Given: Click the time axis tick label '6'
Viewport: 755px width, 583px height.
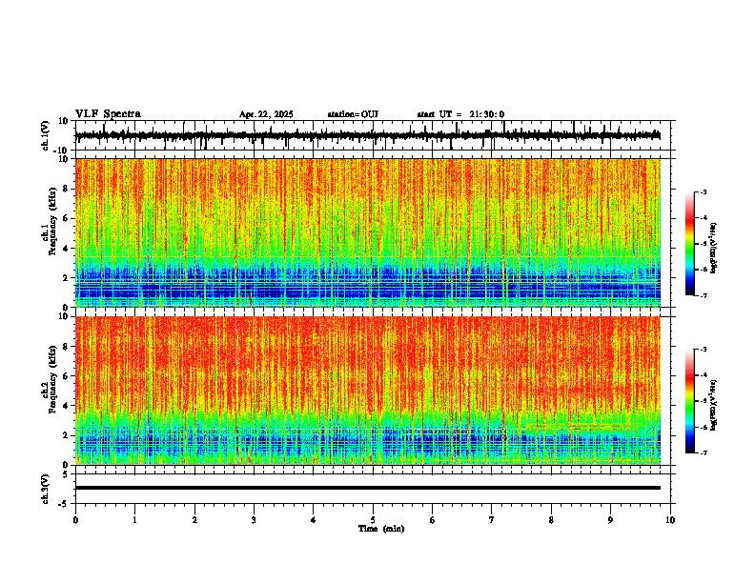Looking at the screenshot, I should coord(433,520).
